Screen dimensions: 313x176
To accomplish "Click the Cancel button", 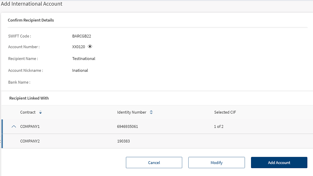I will (154, 162).
